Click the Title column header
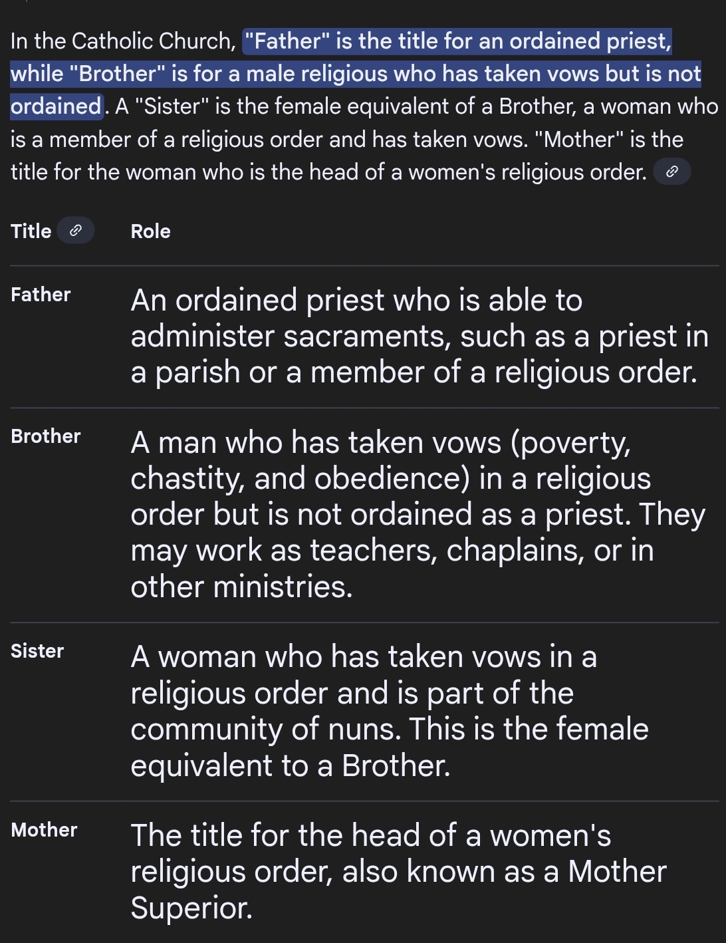The width and height of the screenshot is (726, 943). [x=31, y=231]
